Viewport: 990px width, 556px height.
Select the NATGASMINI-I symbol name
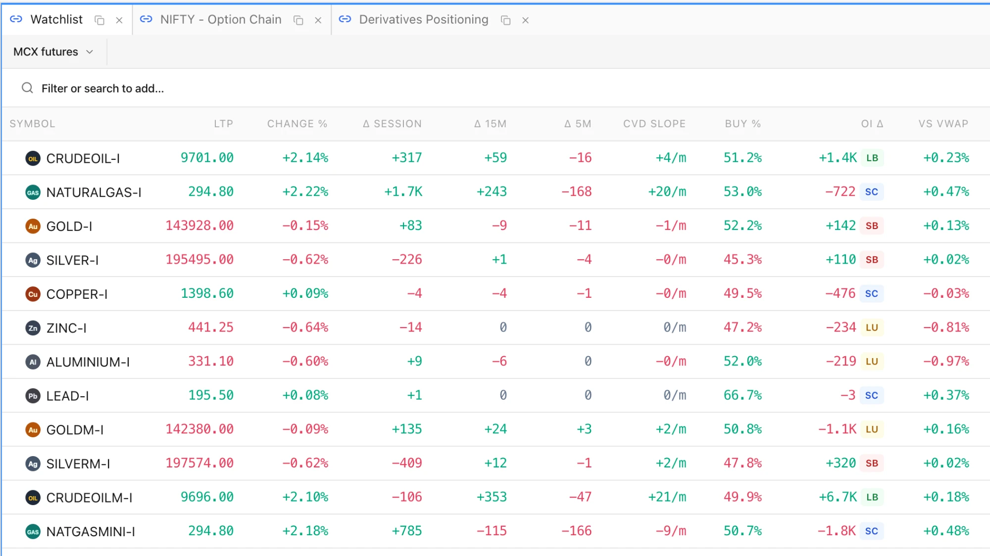coord(91,532)
